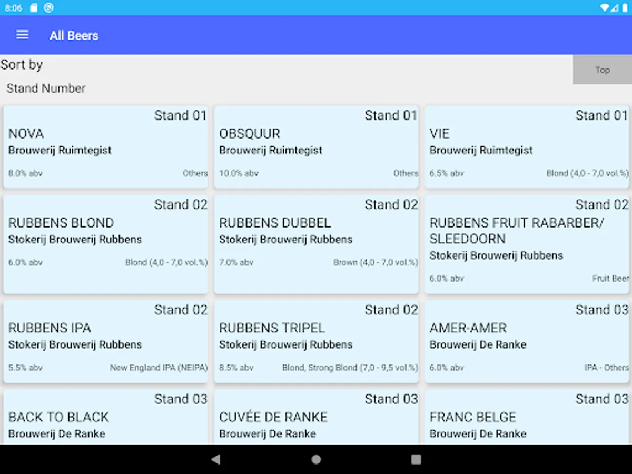Click Blond, Strong Blond (7,0 - 9,5 vol.%) label
632x474 pixels.
coord(350,368)
